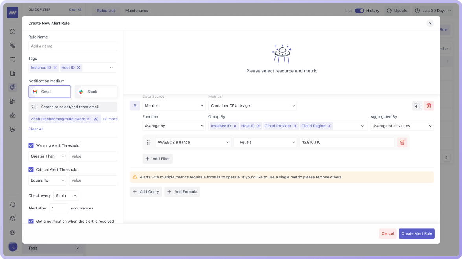
Task: Focus the Rule Name input field
Action: click(x=73, y=46)
